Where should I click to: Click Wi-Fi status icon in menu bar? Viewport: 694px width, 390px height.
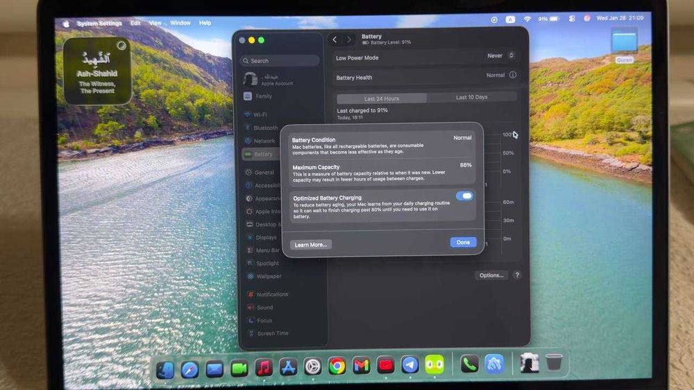[x=527, y=19]
